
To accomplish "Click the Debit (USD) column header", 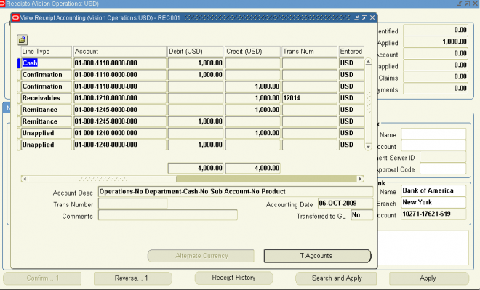I will tap(196, 52).
